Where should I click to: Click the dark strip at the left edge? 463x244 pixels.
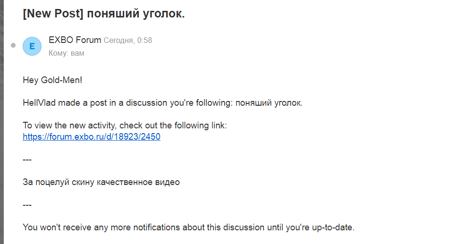tap(2, 122)
